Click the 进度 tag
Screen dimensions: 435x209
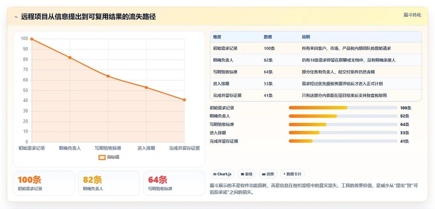pyautogui.click(x=268, y=174)
